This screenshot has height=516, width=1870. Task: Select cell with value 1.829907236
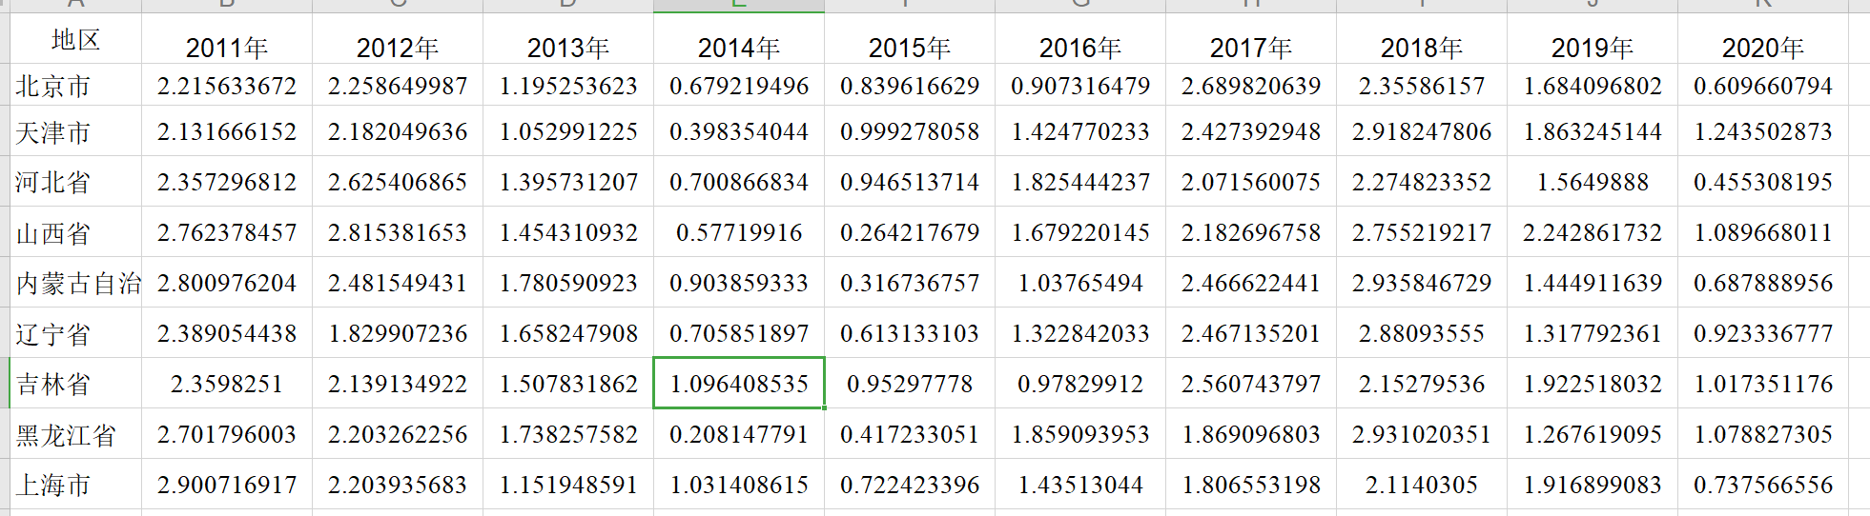pos(398,333)
